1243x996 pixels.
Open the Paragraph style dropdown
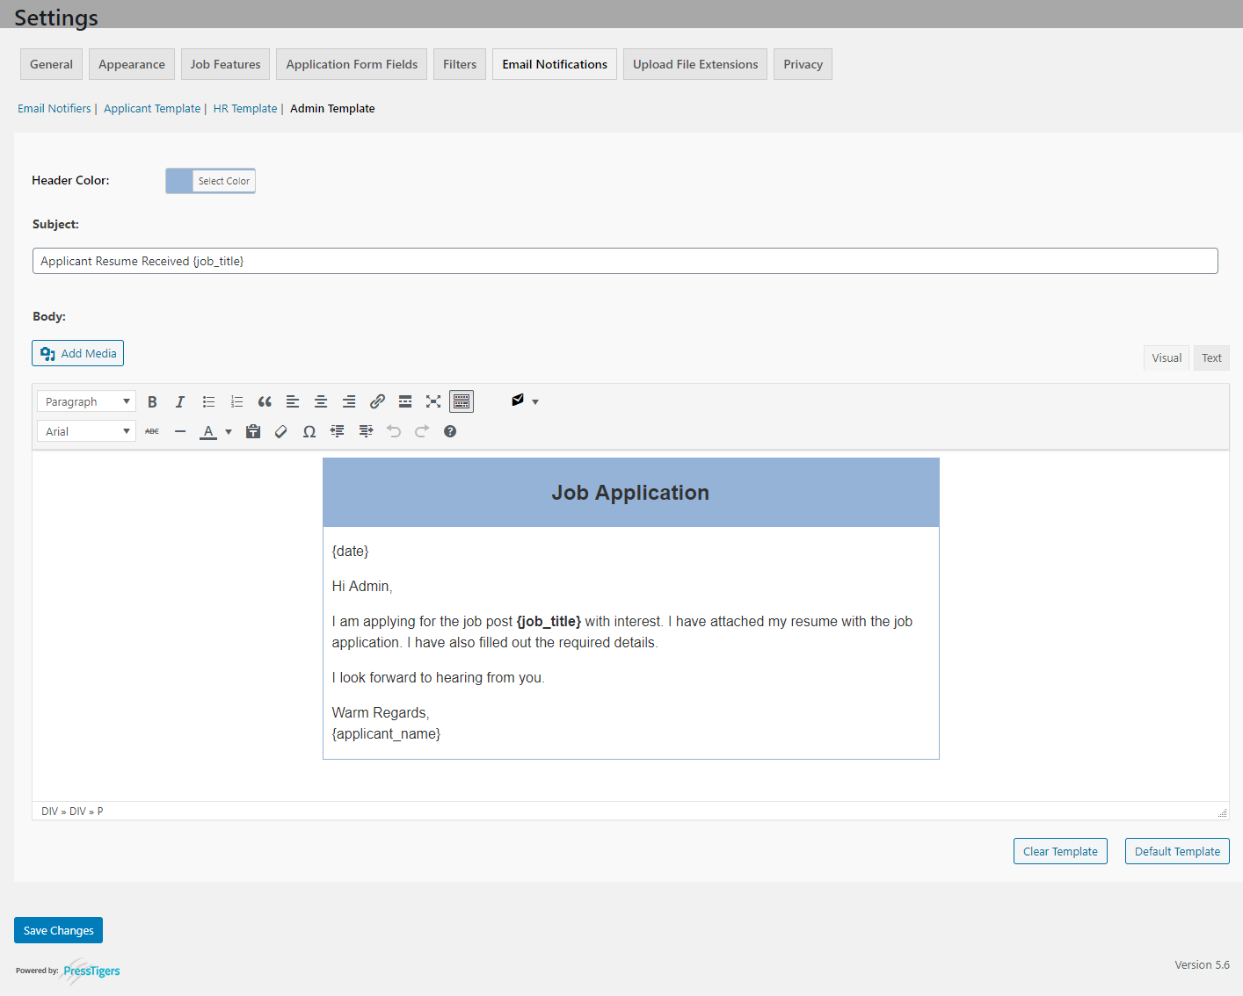85,401
